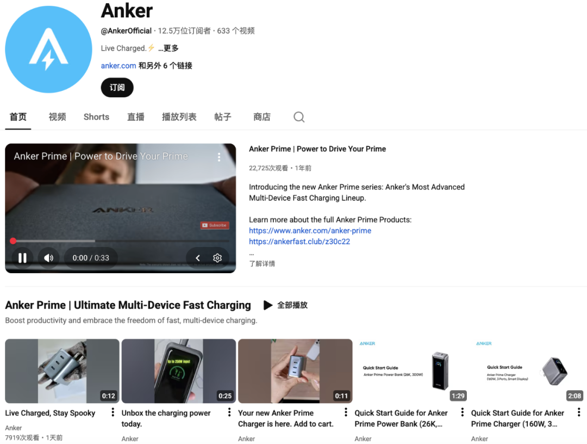This screenshot has height=444, width=587.
Task: Seek using the red video progress bar
Action: coord(121,241)
